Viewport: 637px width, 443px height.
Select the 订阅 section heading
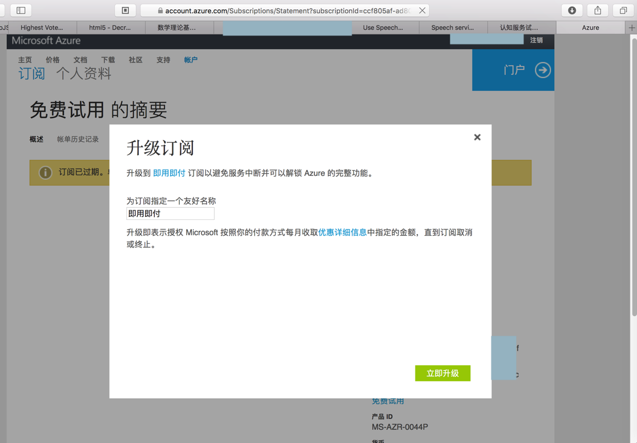(x=31, y=74)
